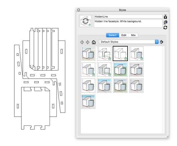
Task: Switch to the Edit tab
Action: (124, 35)
